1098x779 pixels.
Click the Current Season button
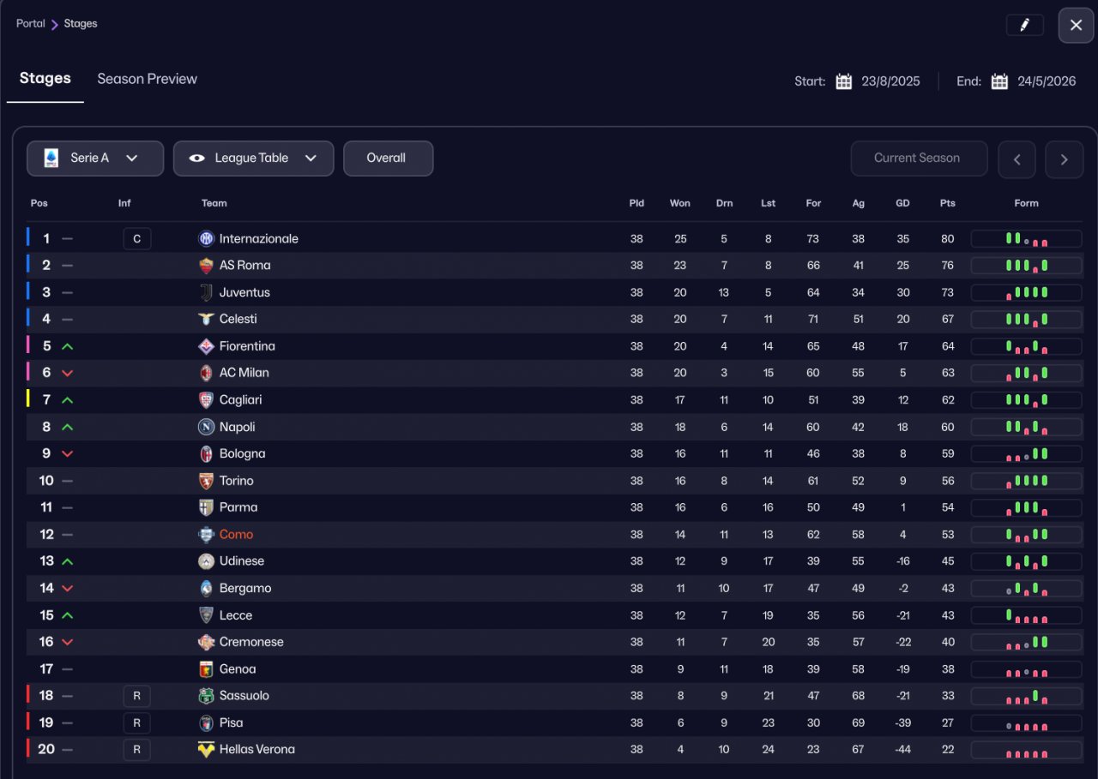(919, 159)
